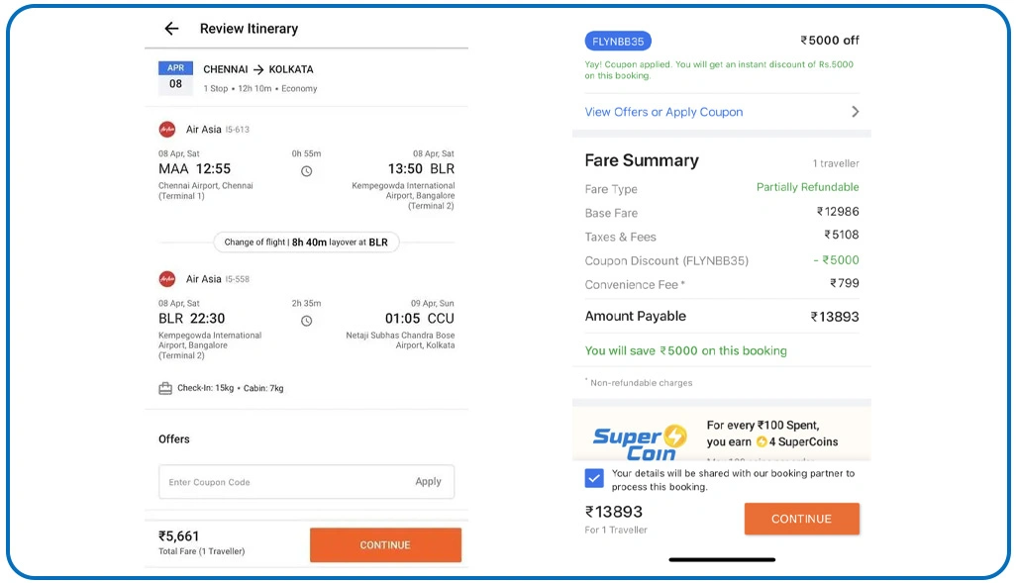Expand the 8h 40m layover details at BLR

point(306,242)
